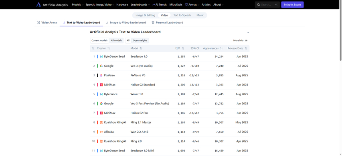Switch category to Video
Viewport: 342px width, 156px height.
164,15
